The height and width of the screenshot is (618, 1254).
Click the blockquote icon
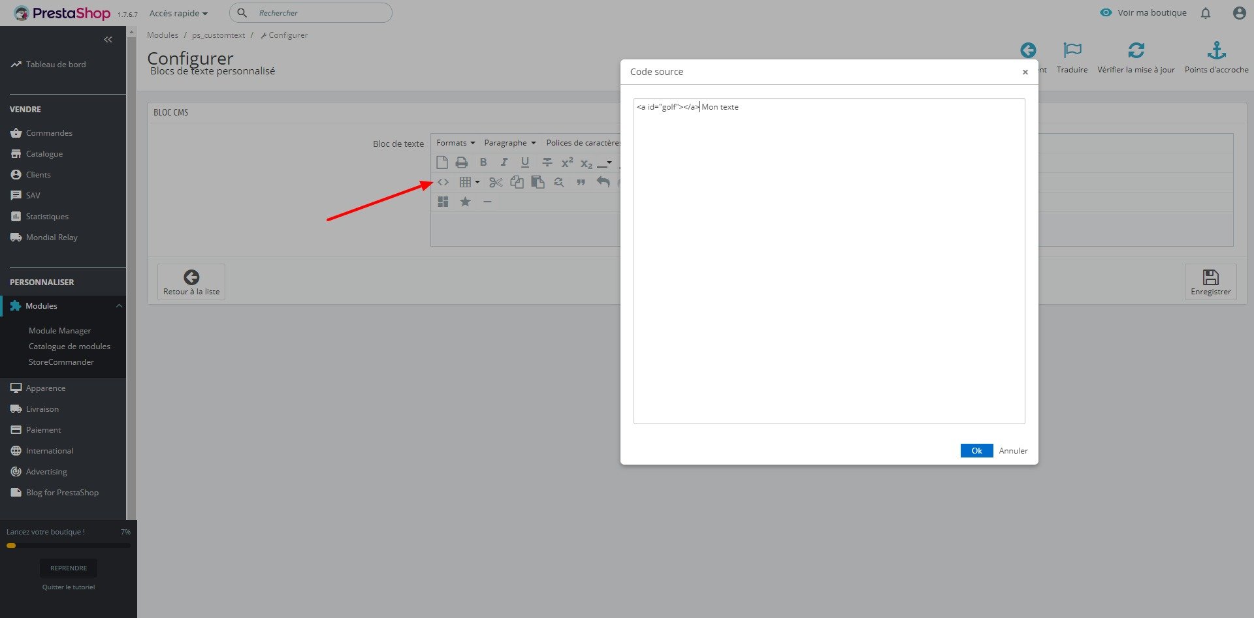pos(581,182)
